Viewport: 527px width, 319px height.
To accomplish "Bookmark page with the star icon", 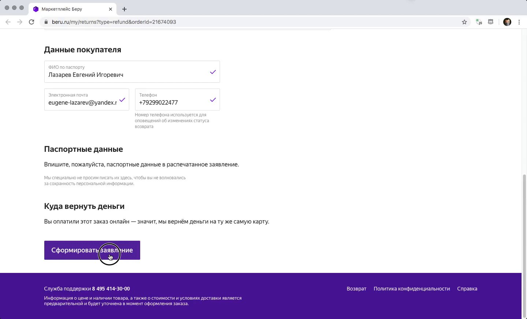I will (x=464, y=22).
